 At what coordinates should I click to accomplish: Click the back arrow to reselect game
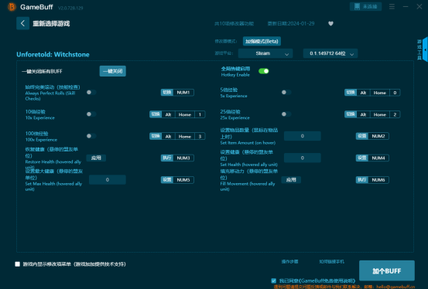point(22,23)
